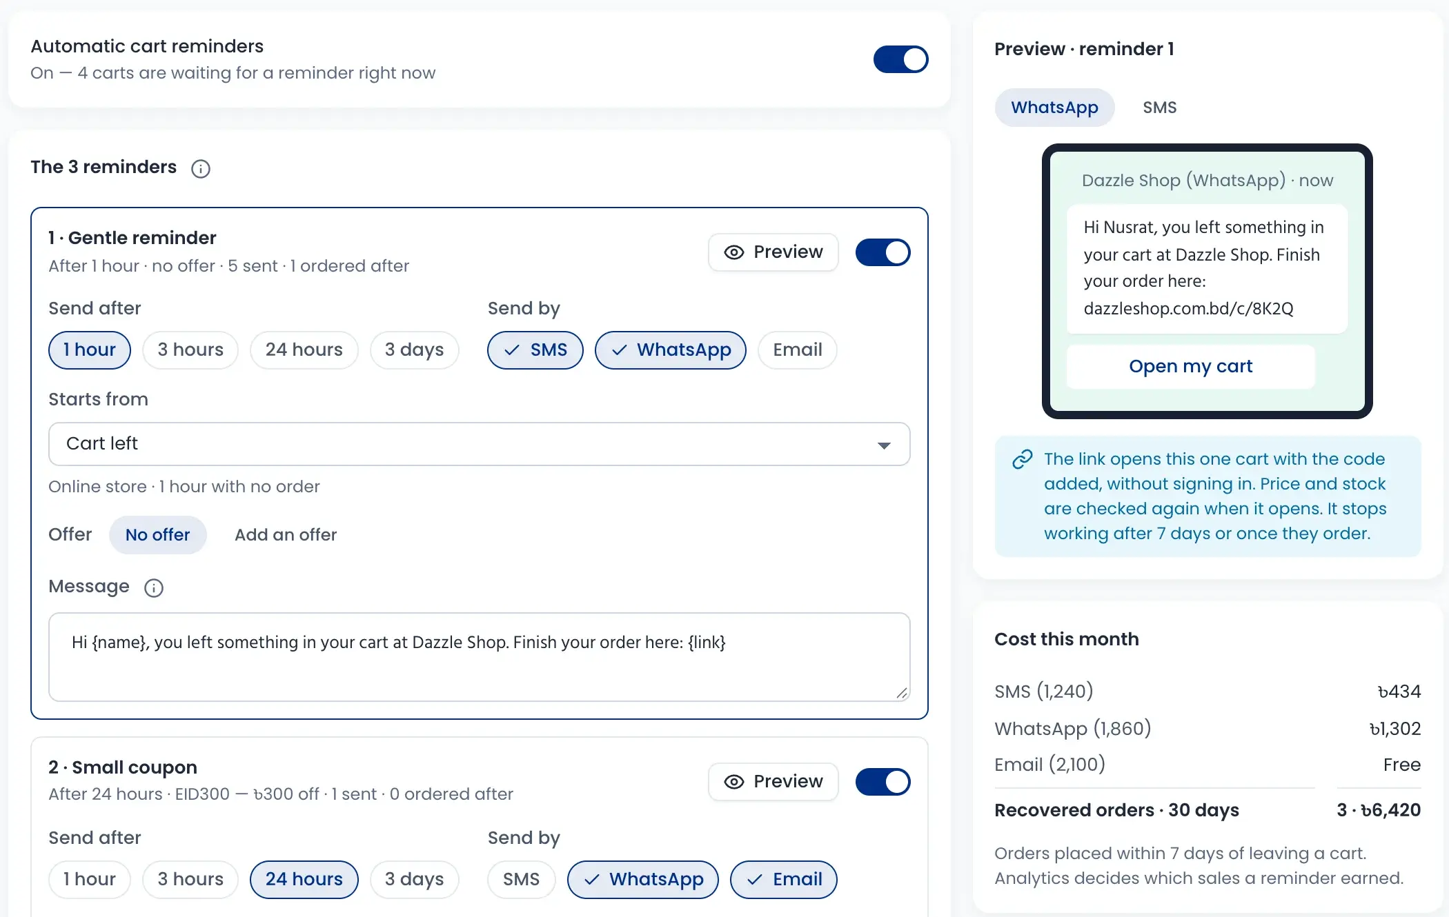The image size is (1449, 917).
Task: Select the WhatsApp preview tab
Action: pyautogui.click(x=1054, y=108)
